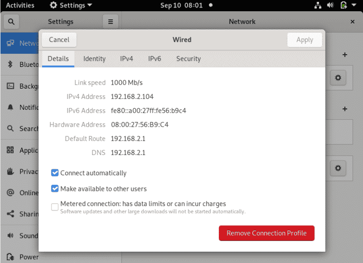Open the clock Sep 10 08:01 menu
Viewport: 363px width, 263px height.
click(x=181, y=5)
